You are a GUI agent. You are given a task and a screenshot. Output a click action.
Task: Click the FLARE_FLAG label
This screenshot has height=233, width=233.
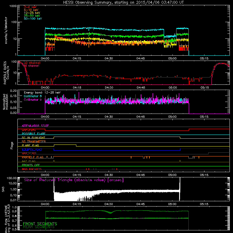[30, 145]
